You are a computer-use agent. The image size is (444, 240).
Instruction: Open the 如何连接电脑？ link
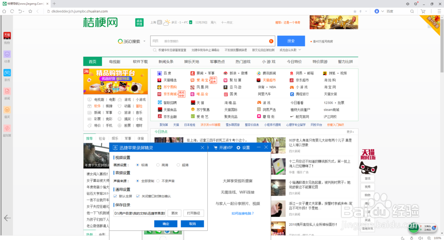click(243, 213)
